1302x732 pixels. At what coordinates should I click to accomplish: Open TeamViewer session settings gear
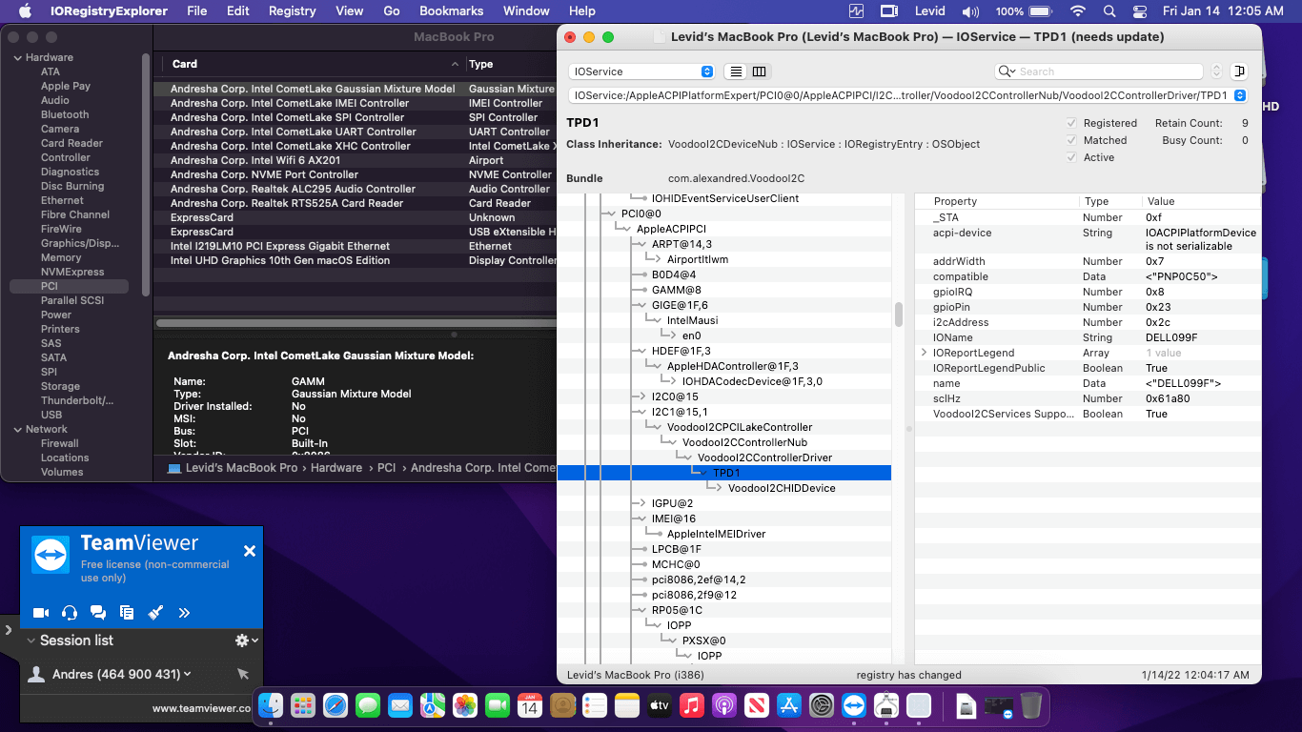(243, 640)
